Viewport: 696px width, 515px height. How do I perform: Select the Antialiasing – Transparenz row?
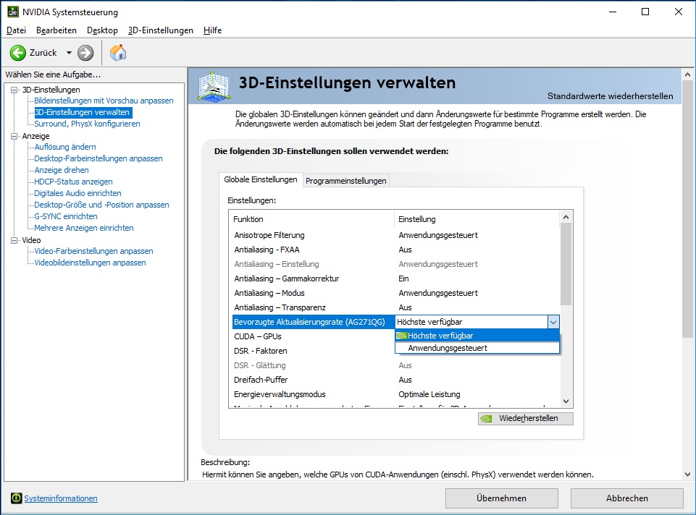coord(395,307)
